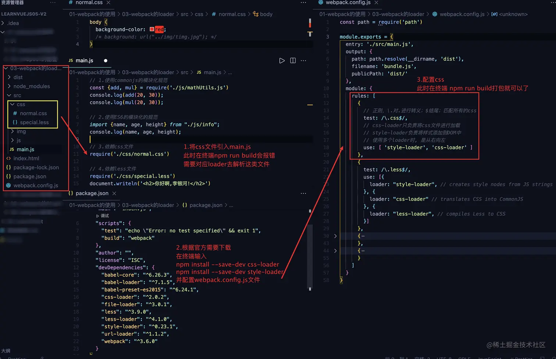Expand the .idea folder
Screen dimensions: 556x359
3,23
